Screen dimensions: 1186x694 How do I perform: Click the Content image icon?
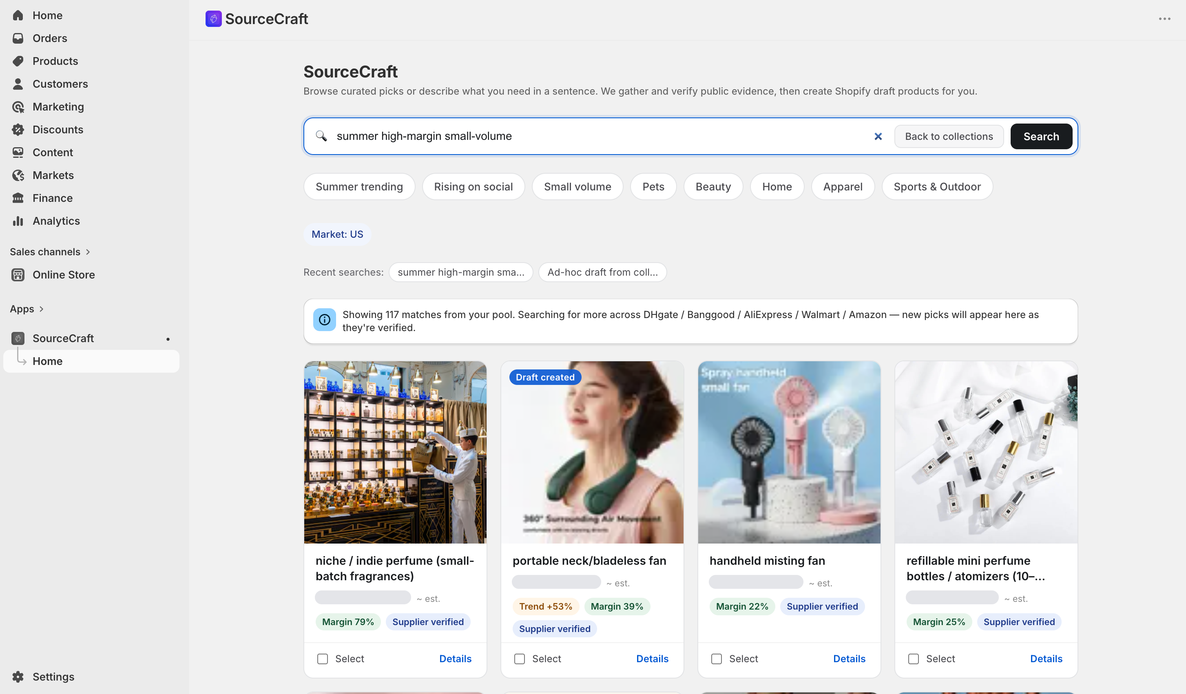18,153
